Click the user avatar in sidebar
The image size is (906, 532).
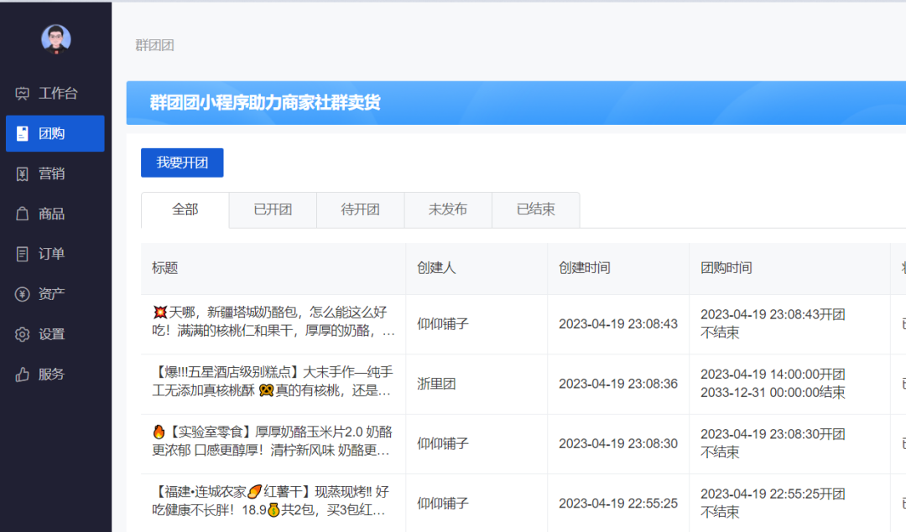pos(56,39)
